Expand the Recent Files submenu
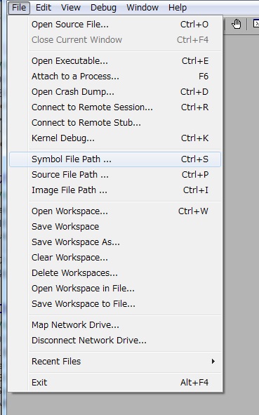 (115, 361)
